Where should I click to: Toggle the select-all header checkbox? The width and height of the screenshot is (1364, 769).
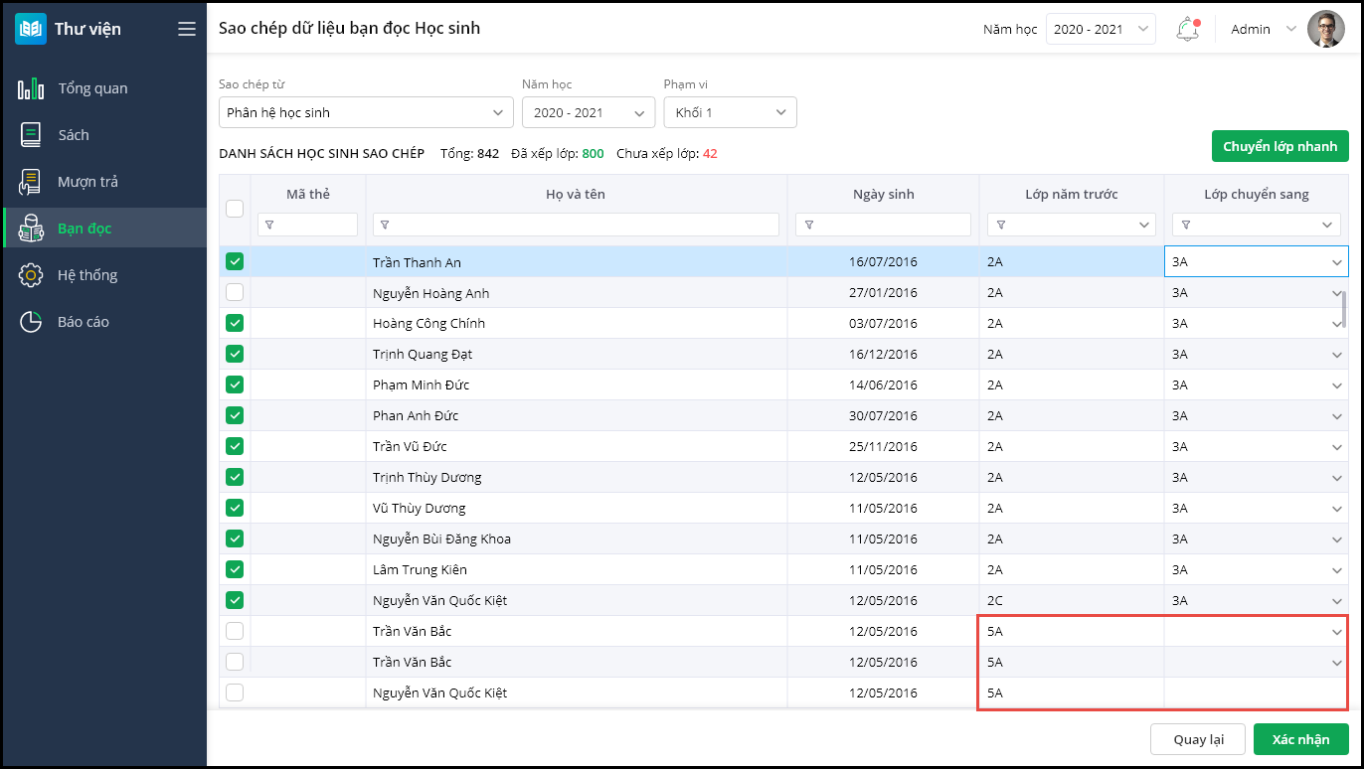point(235,209)
